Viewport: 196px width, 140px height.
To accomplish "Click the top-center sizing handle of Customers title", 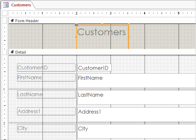I will (x=102, y=24).
